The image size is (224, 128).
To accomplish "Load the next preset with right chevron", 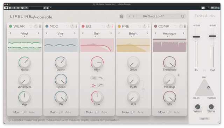I will [x=134, y=16].
